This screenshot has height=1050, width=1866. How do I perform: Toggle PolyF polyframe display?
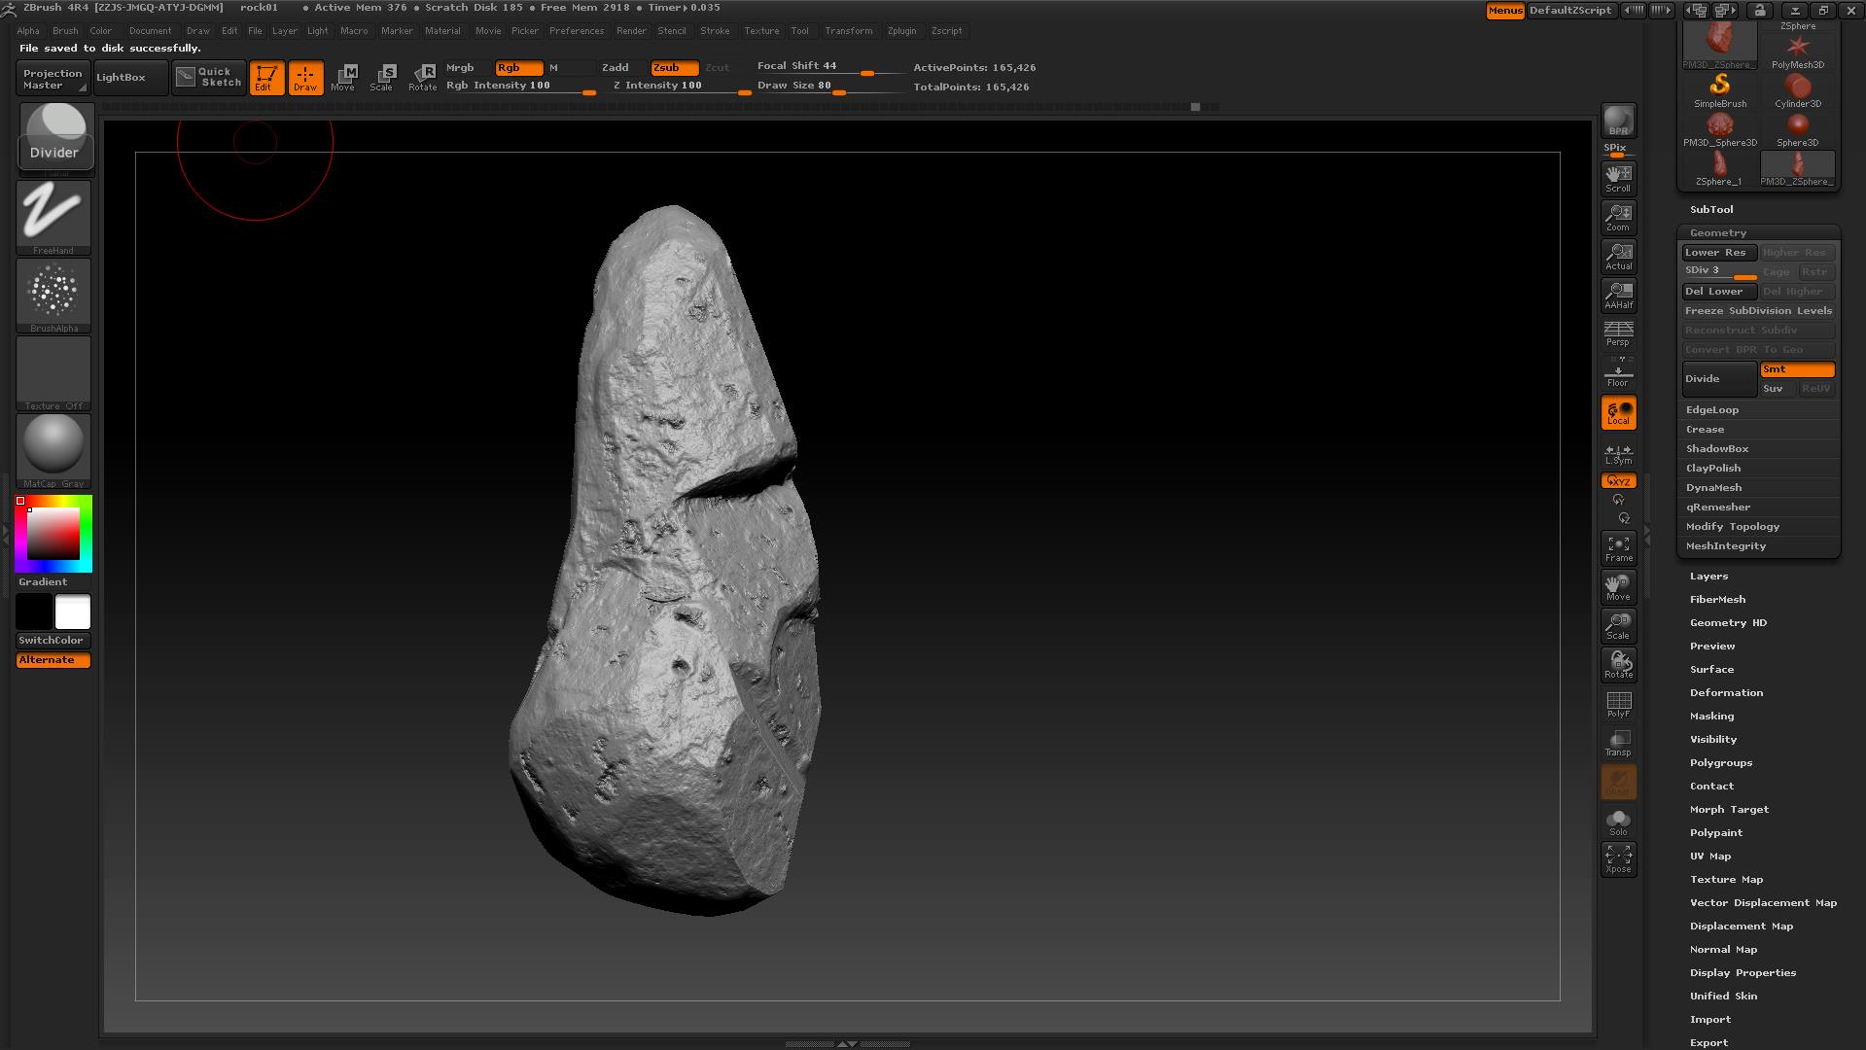pyautogui.click(x=1618, y=704)
